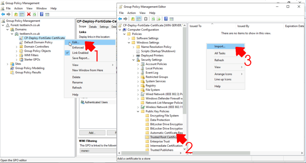Switch to the Details tab
This screenshot has height=163, width=306.
[x=93, y=27]
